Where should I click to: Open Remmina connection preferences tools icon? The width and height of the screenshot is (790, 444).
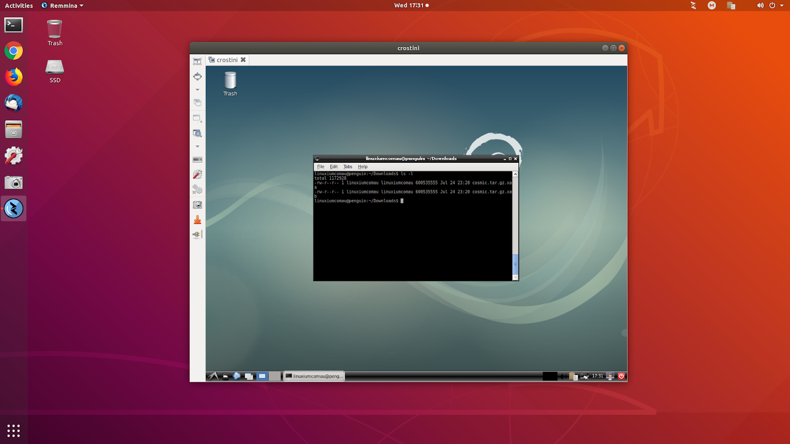pos(197,174)
